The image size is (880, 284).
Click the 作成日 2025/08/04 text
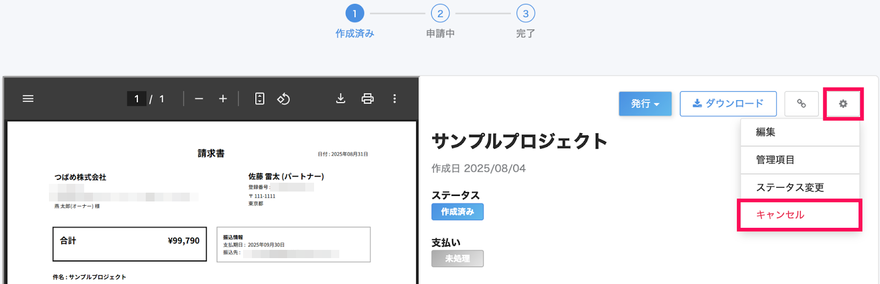tap(479, 168)
